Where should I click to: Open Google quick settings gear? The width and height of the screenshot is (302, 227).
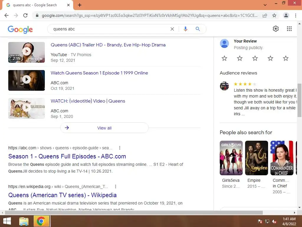(276, 29)
